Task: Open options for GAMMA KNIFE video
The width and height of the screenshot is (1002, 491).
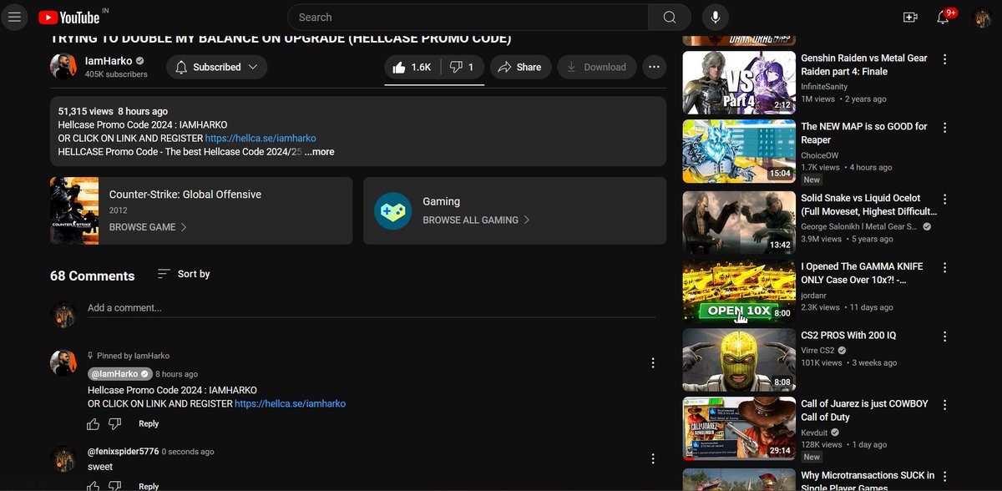Action: (x=945, y=267)
